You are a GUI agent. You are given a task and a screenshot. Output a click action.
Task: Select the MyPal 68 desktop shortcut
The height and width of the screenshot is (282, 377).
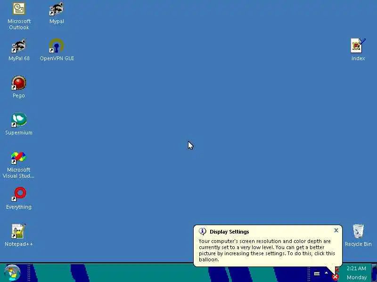coord(19,50)
